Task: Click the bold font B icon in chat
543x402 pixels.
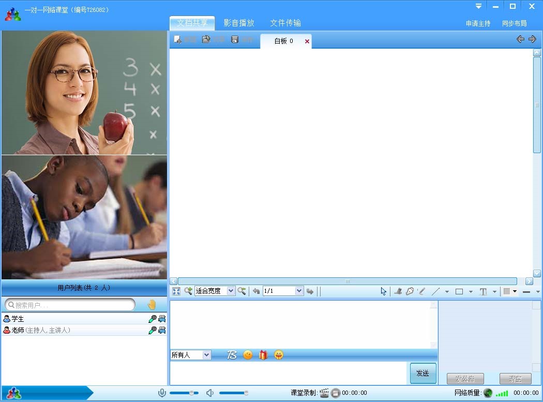Action: [x=232, y=355]
